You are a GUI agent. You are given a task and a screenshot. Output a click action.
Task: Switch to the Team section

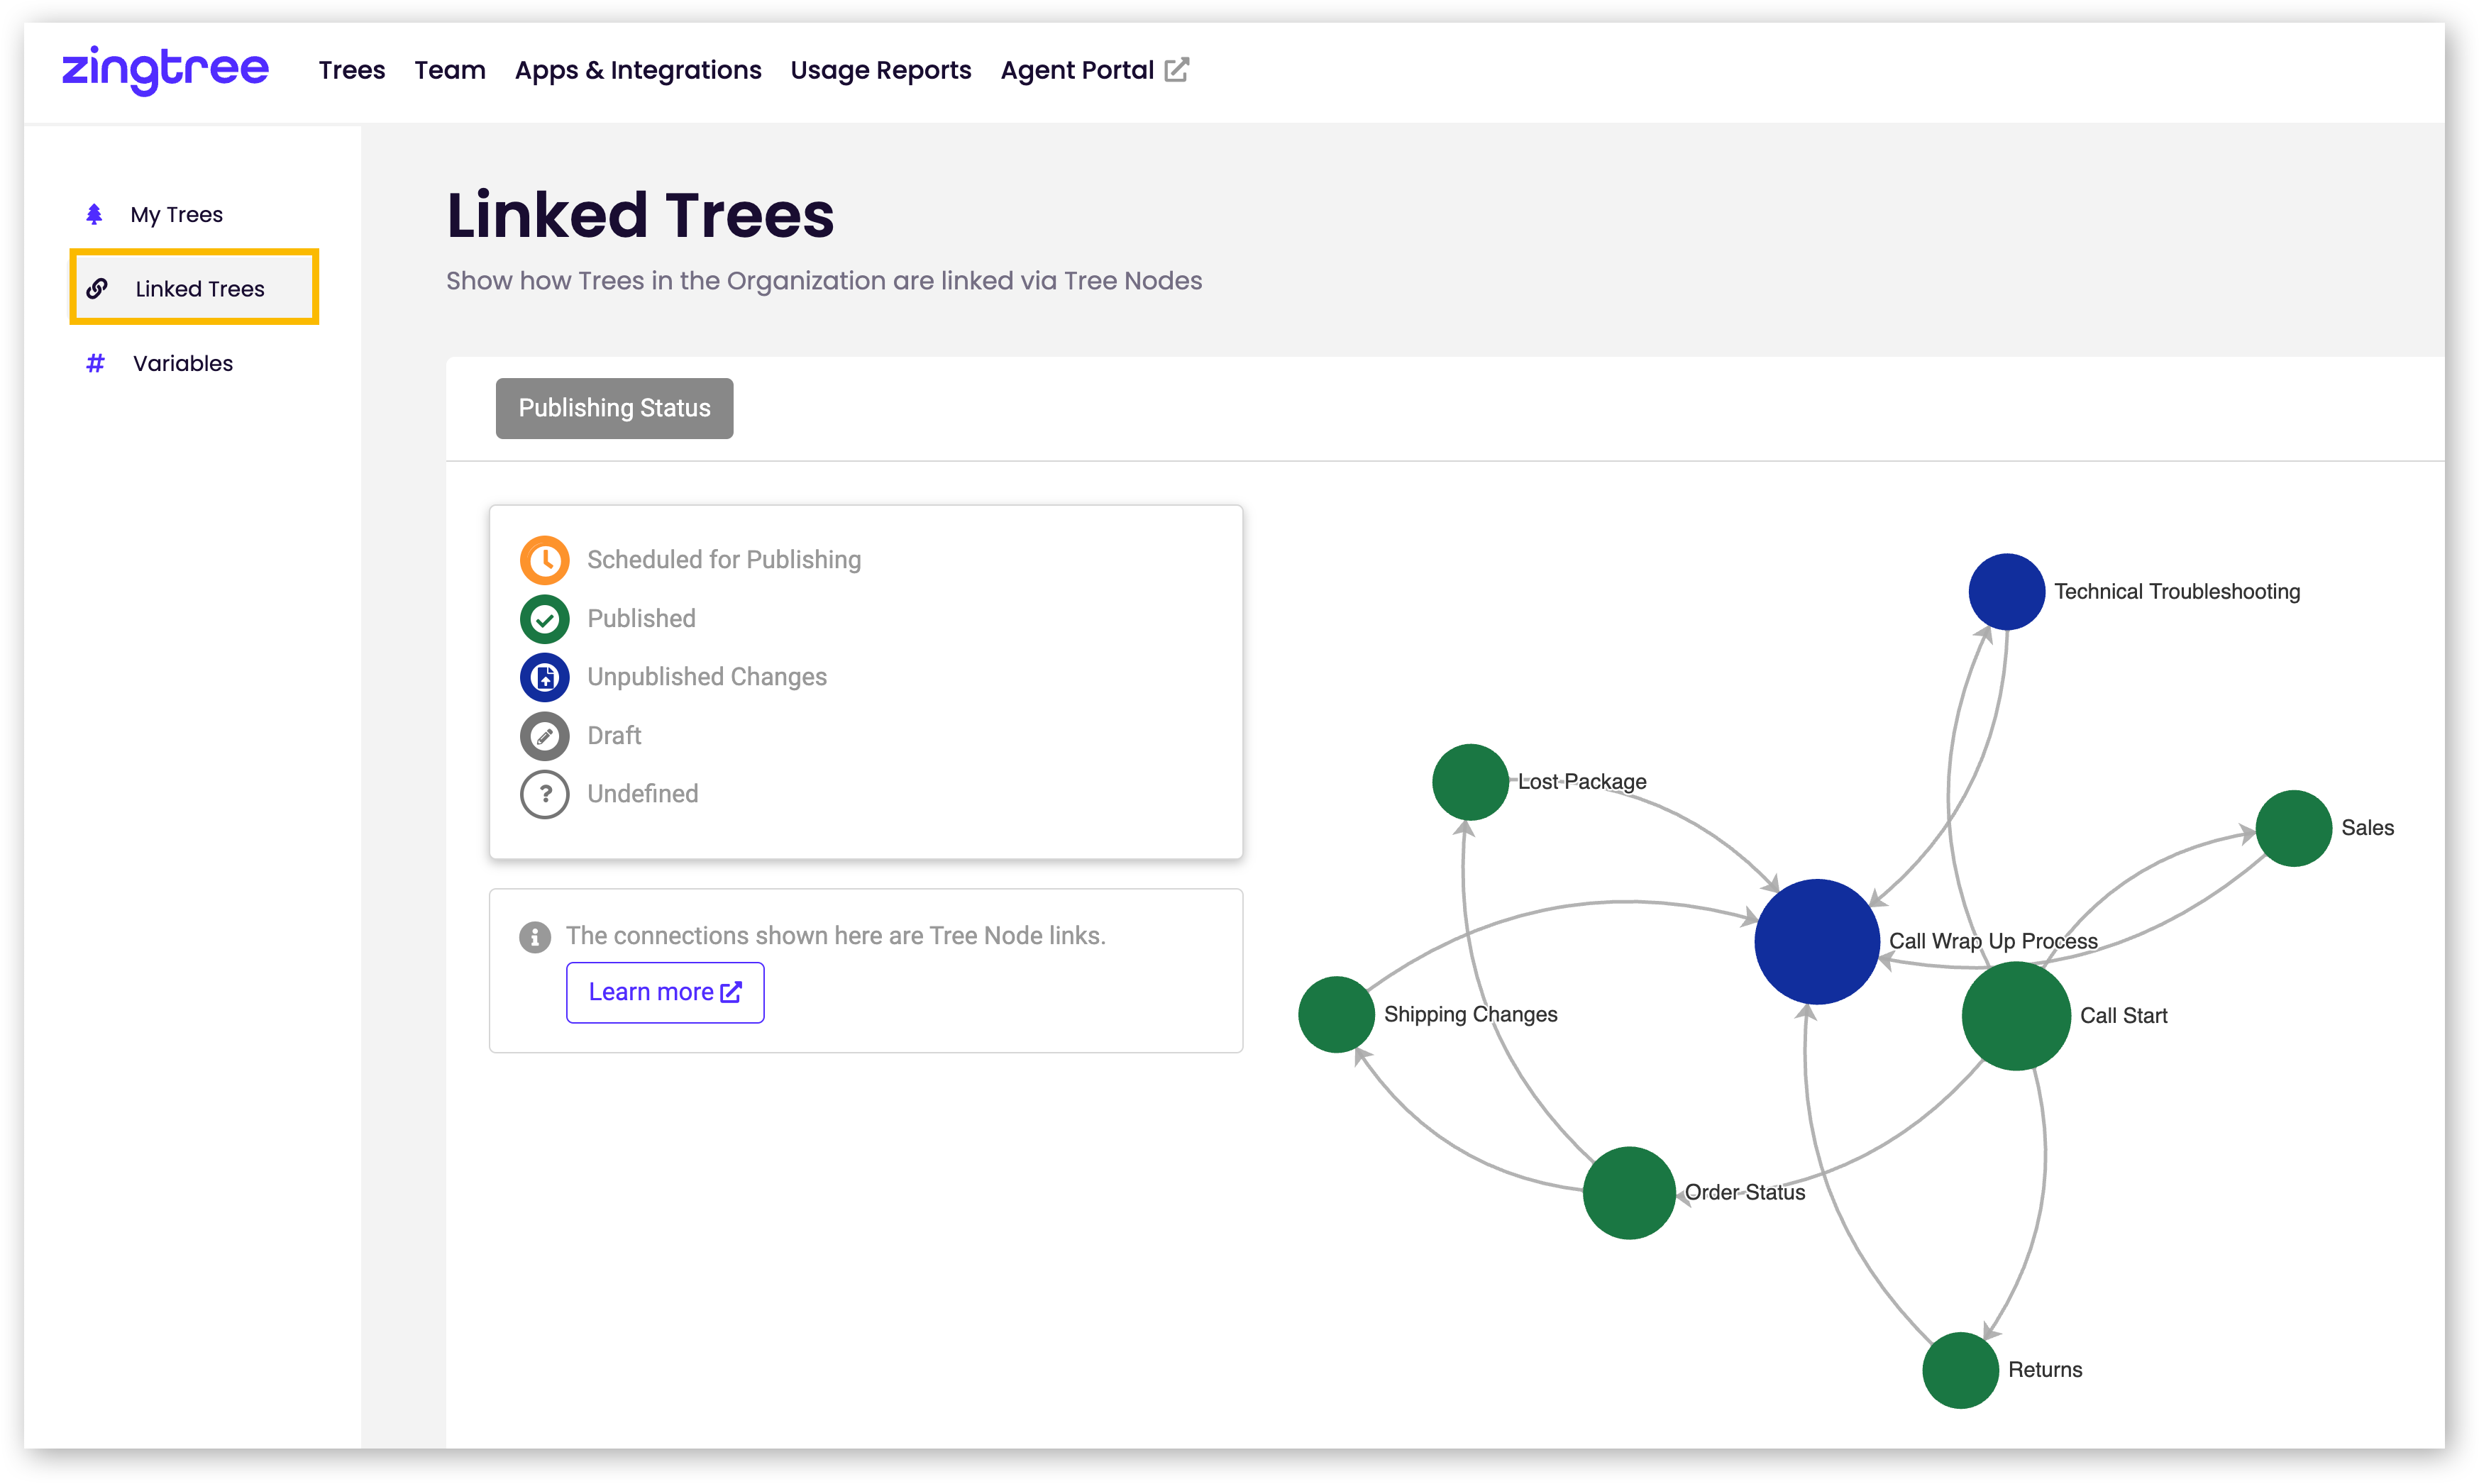coord(449,70)
